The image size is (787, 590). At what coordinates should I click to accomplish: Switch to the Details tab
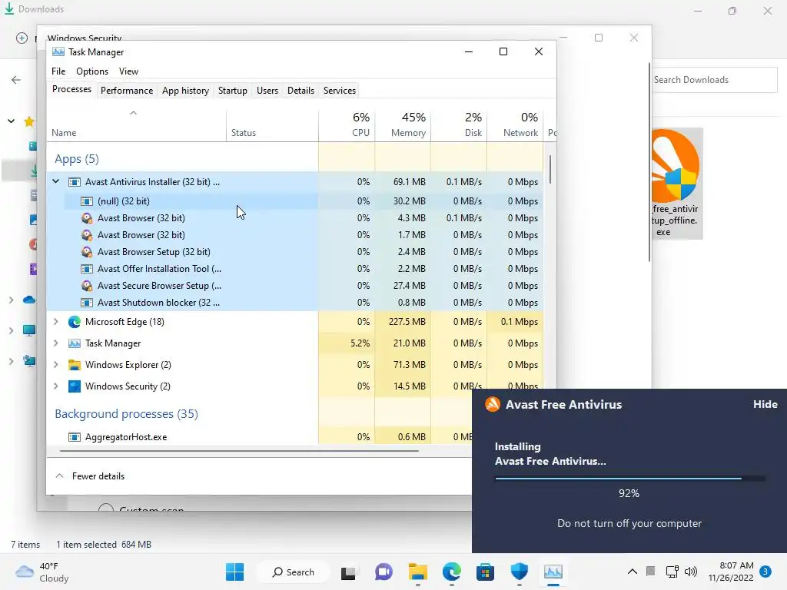click(x=301, y=91)
